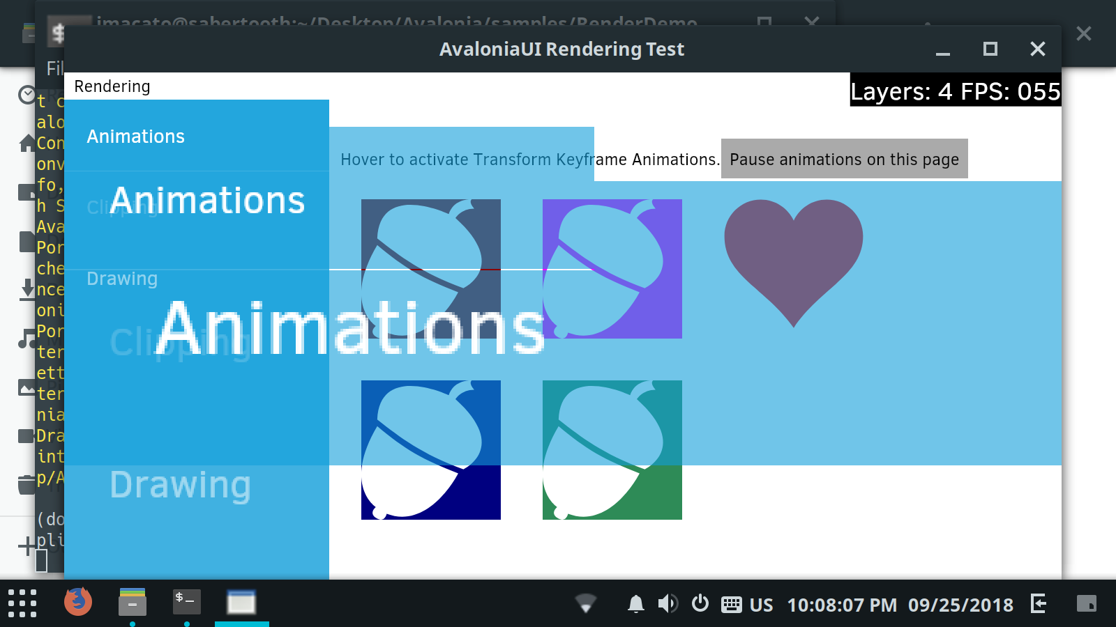Open the applications grid in taskbar
This screenshot has width=1116, height=627.
point(22,603)
